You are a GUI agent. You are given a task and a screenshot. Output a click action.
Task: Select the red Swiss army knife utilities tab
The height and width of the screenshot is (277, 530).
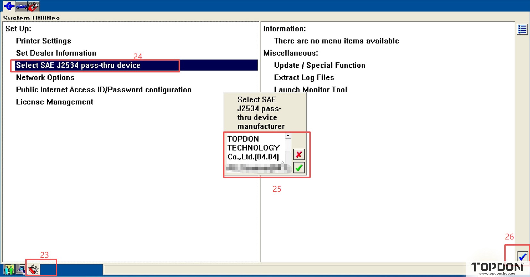pyautogui.click(x=33, y=269)
